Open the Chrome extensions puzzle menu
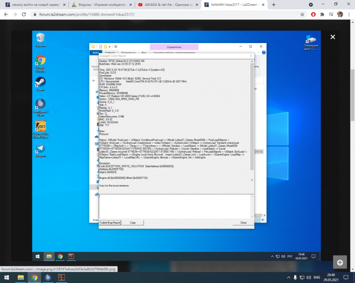The width and height of the screenshot is (355, 283). [322, 14]
